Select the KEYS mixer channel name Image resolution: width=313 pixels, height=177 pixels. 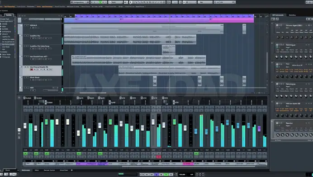[x=231, y=164]
